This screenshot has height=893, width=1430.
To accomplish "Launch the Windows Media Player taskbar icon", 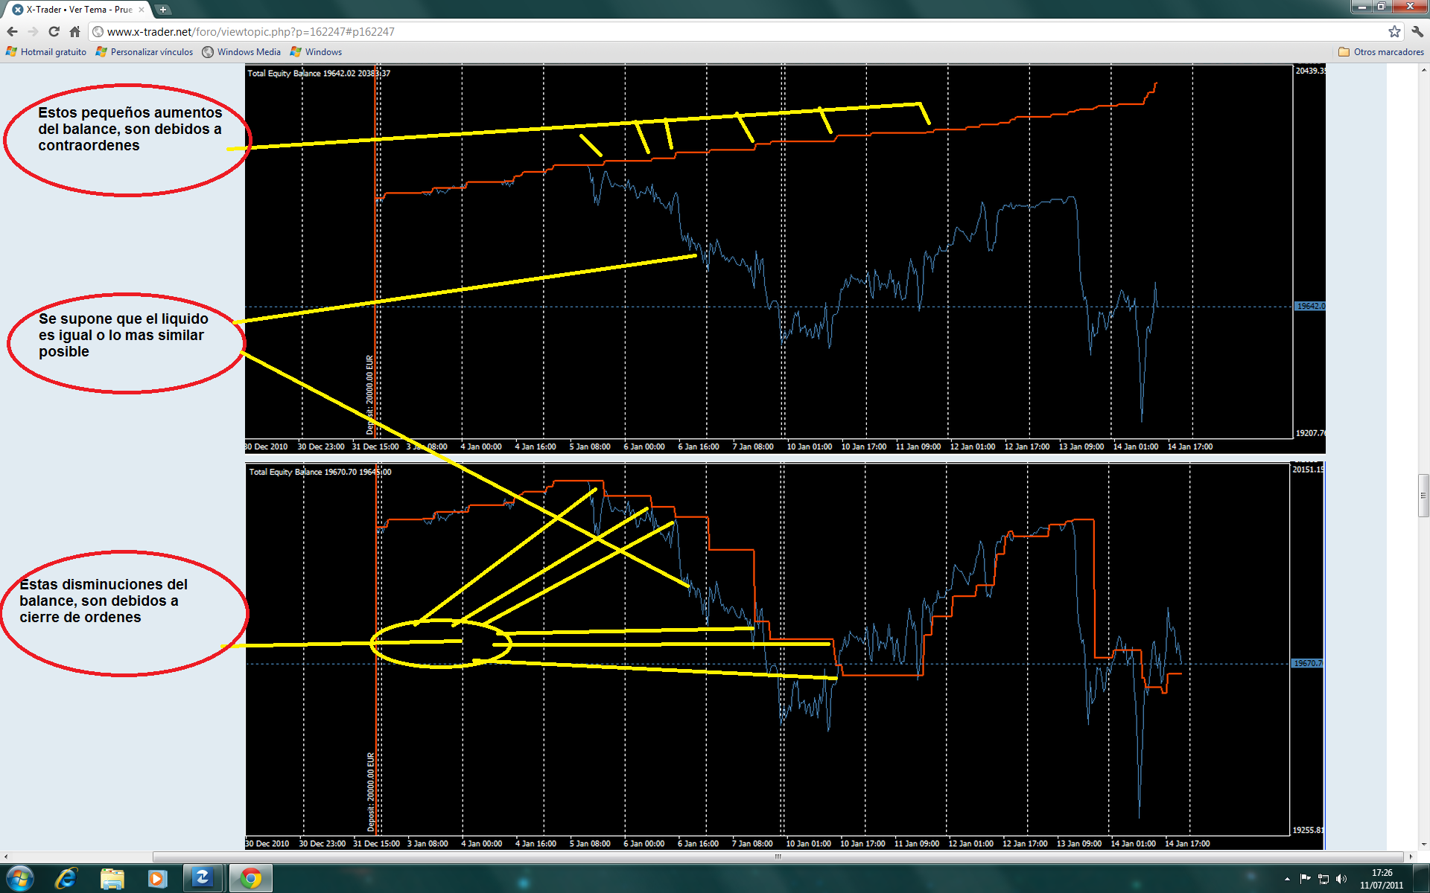I will pos(157,879).
